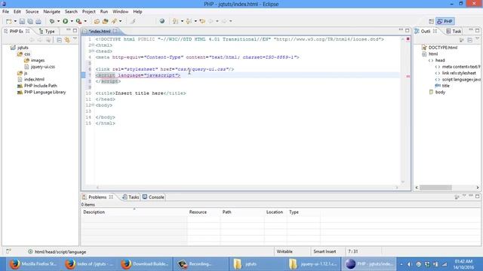Click the Sort icon in Outline toolbar
The image size is (483, 271).
tap(461, 40)
